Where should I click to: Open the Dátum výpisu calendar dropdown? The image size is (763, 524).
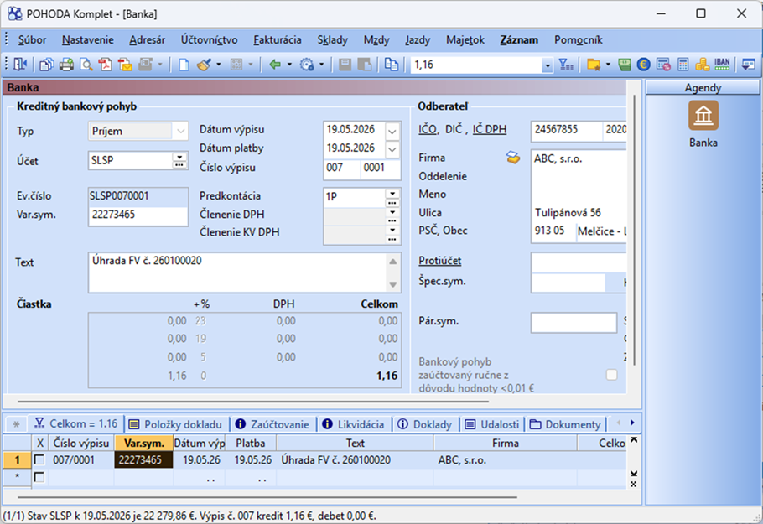pyautogui.click(x=392, y=131)
